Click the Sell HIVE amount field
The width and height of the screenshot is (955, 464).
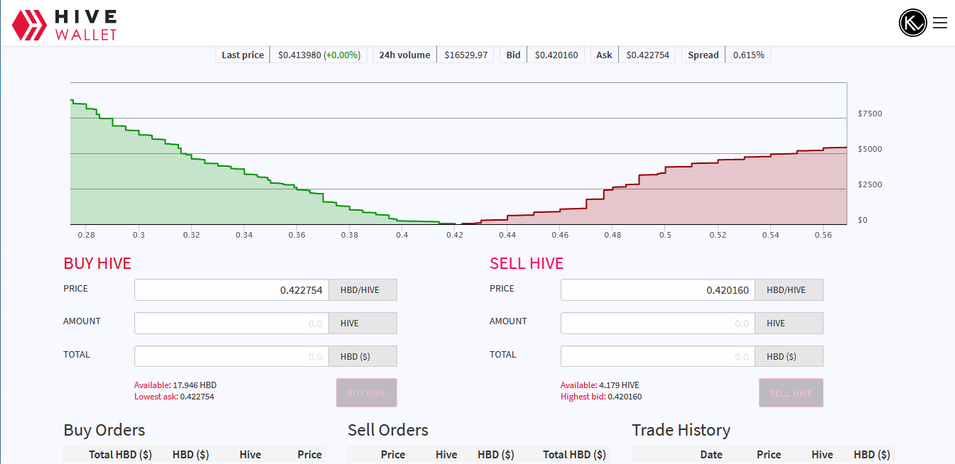(x=657, y=324)
